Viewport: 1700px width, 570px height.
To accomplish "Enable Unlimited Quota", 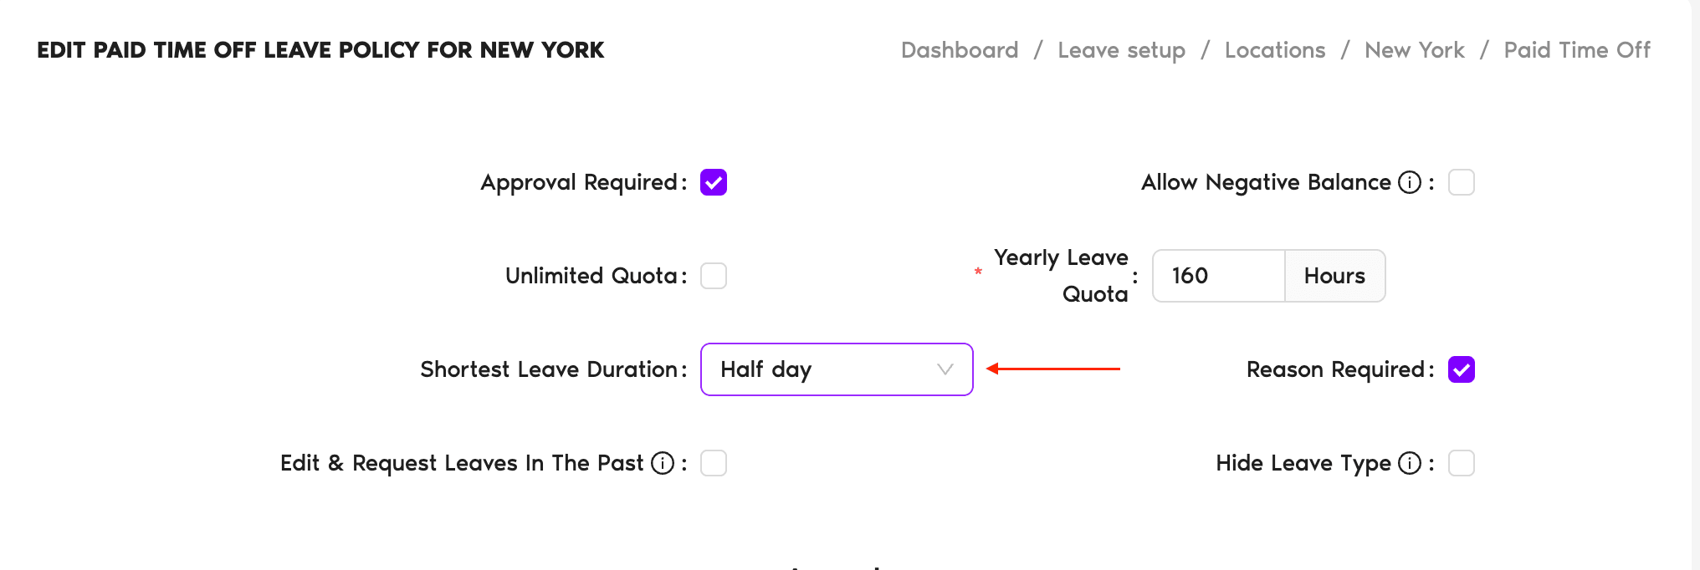I will (x=713, y=276).
